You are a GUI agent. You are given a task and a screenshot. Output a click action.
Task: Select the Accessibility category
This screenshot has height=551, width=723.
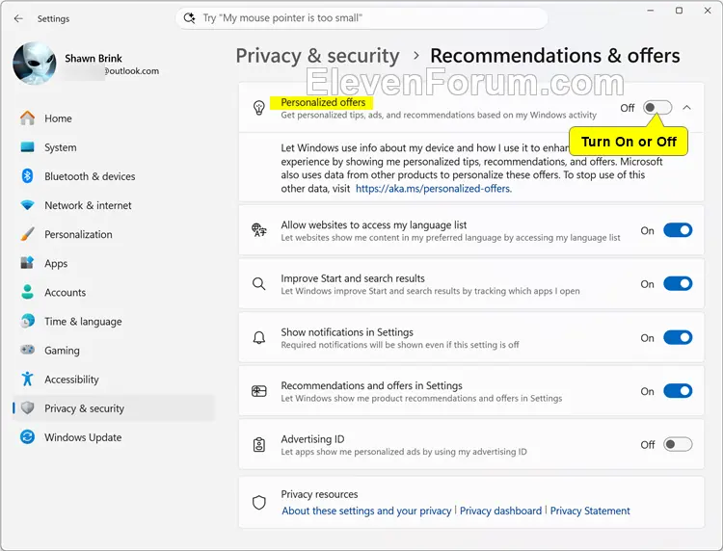point(114,380)
